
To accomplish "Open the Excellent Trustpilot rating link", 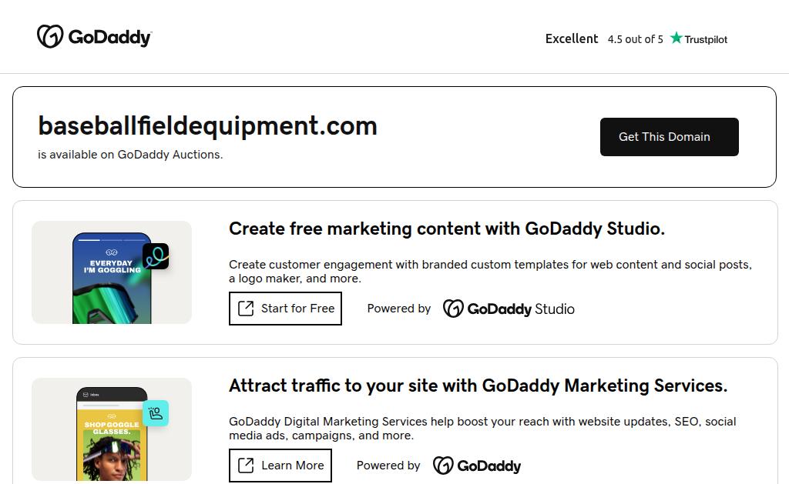I will click(571, 38).
